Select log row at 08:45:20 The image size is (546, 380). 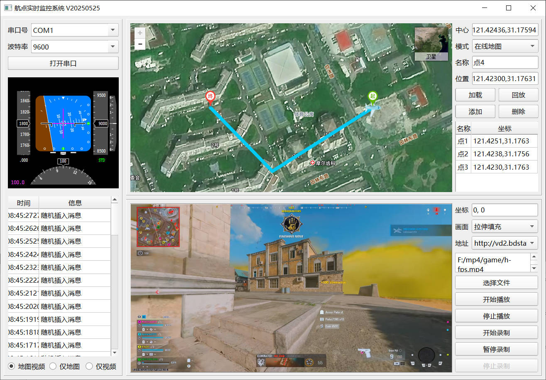click(59, 306)
